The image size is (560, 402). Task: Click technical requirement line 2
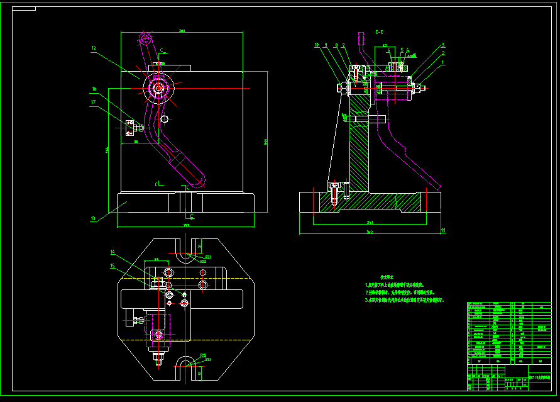[x=400, y=293]
